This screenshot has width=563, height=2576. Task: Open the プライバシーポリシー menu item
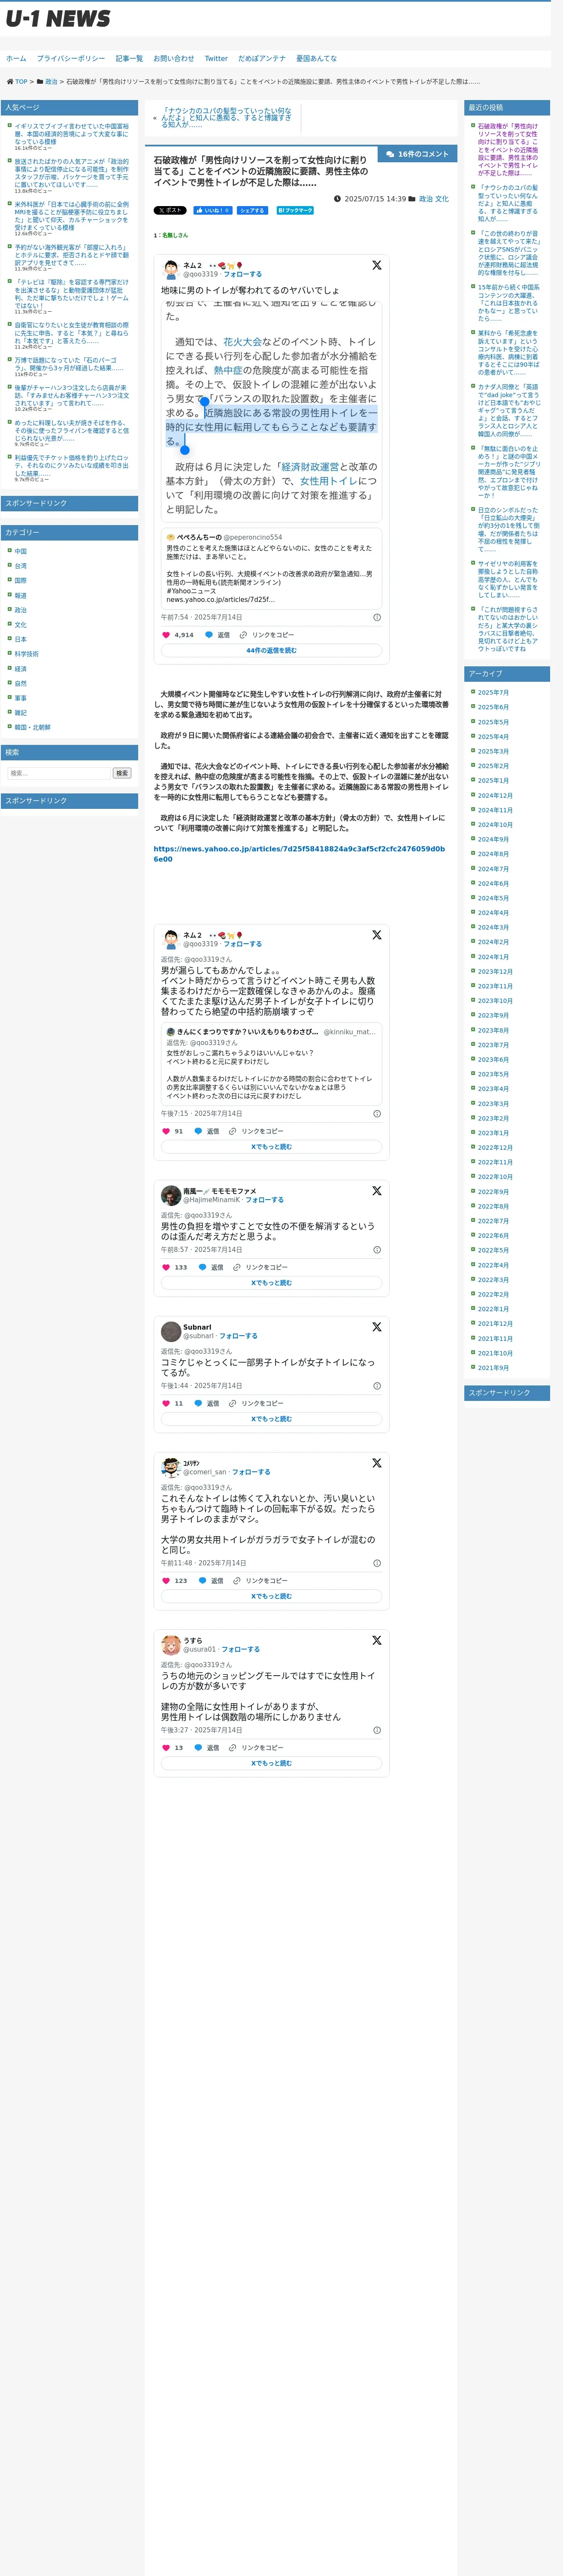(x=71, y=59)
